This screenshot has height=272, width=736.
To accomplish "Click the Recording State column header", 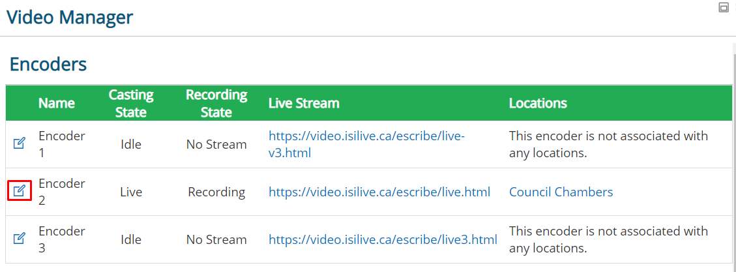I will click(x=216, y=103).
